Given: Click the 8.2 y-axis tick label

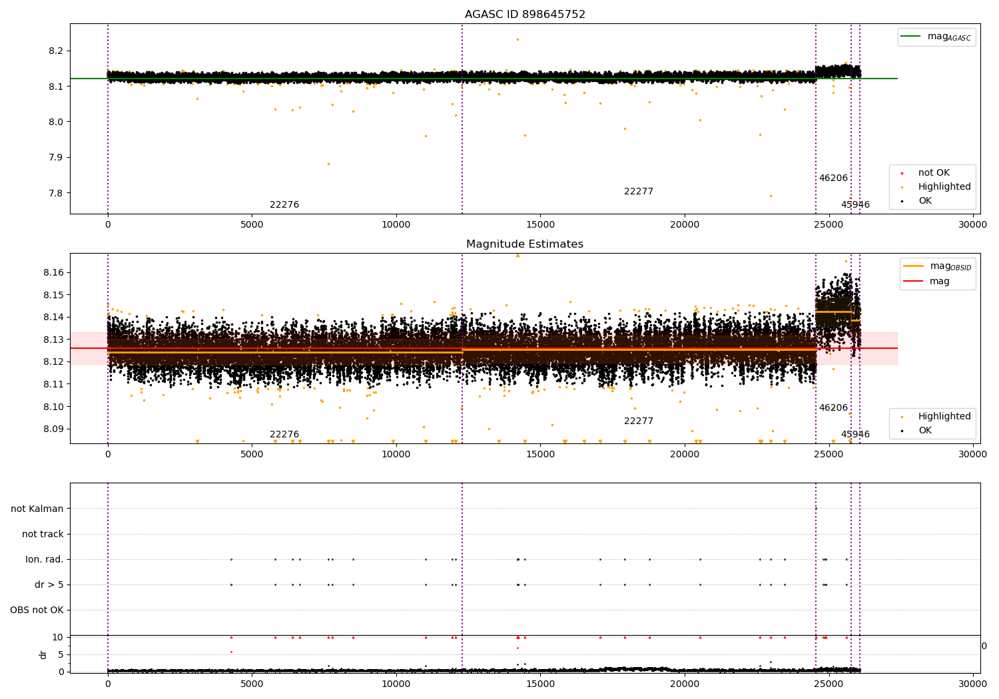Looking at the screenshot, I should coord(56,51).
